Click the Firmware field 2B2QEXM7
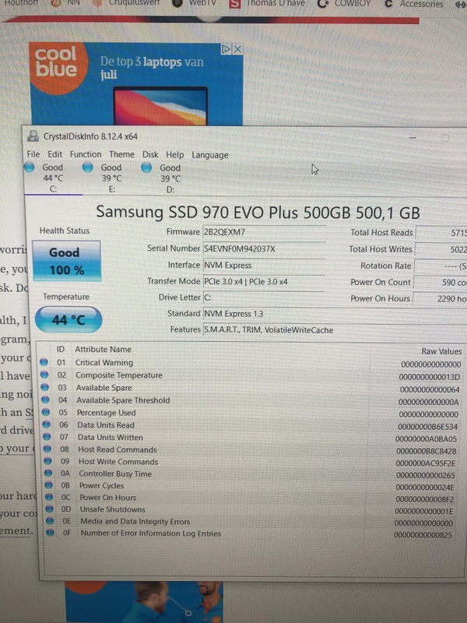Image resolution: width=467 pixels, height=623 pixels. pyautogui.click(x=264, y=232)
